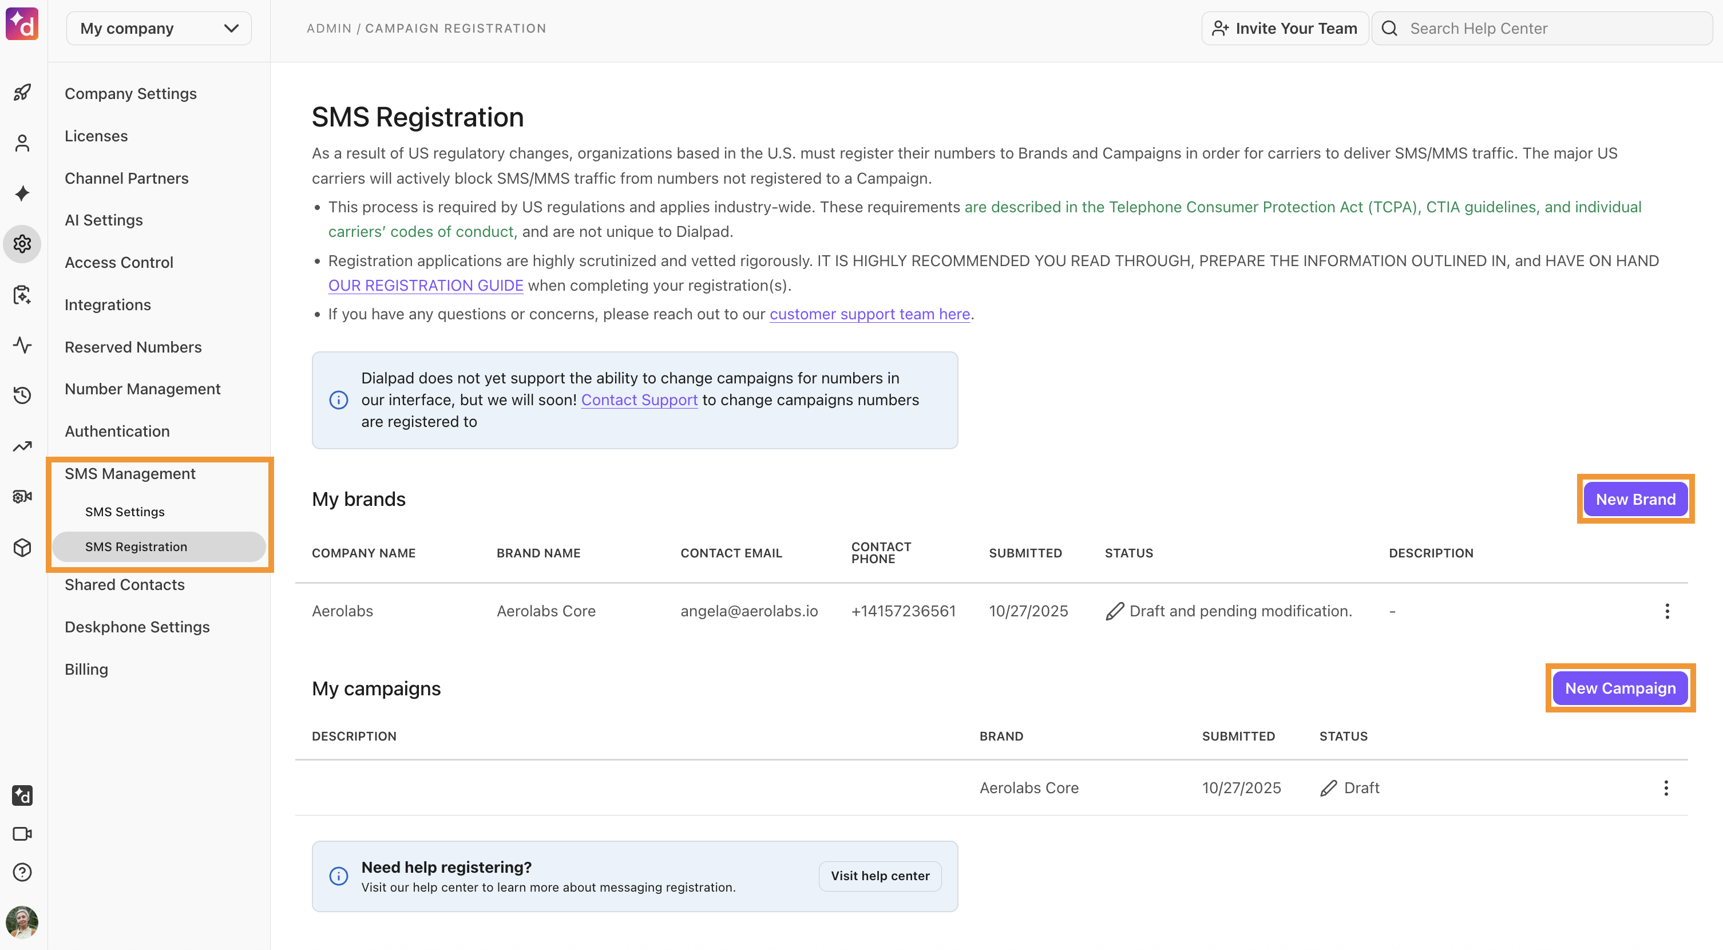
Task: Open the person profile icon in sidebar
Action: (22, 143)
